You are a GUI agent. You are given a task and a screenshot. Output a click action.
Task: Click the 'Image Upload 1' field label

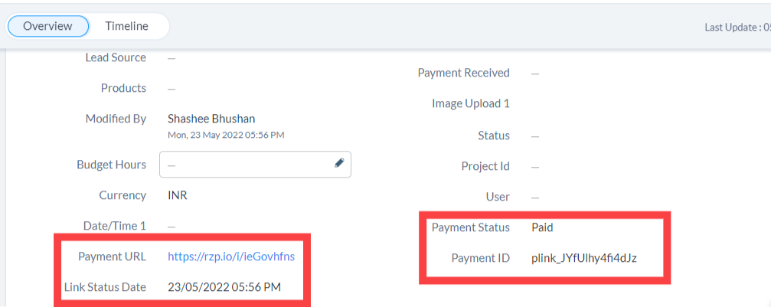[x=471, y=103]
